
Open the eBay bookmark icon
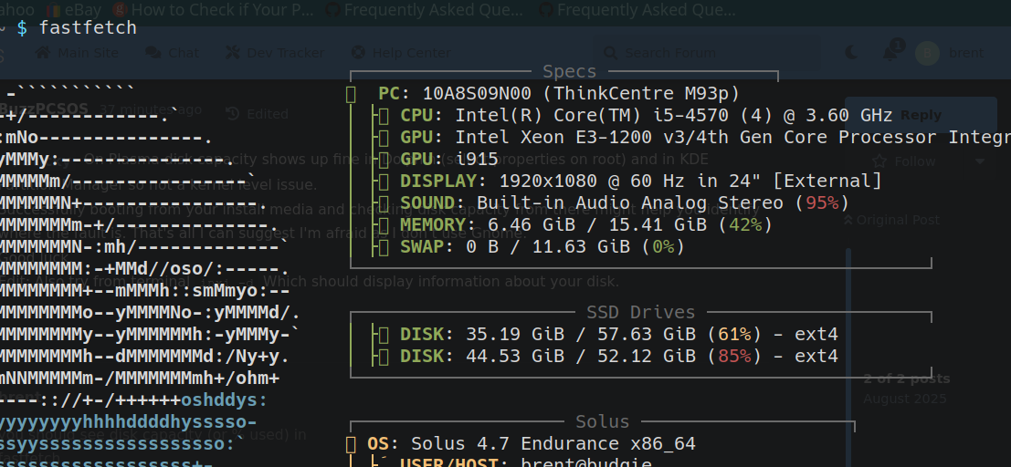(x=54, y=10)
